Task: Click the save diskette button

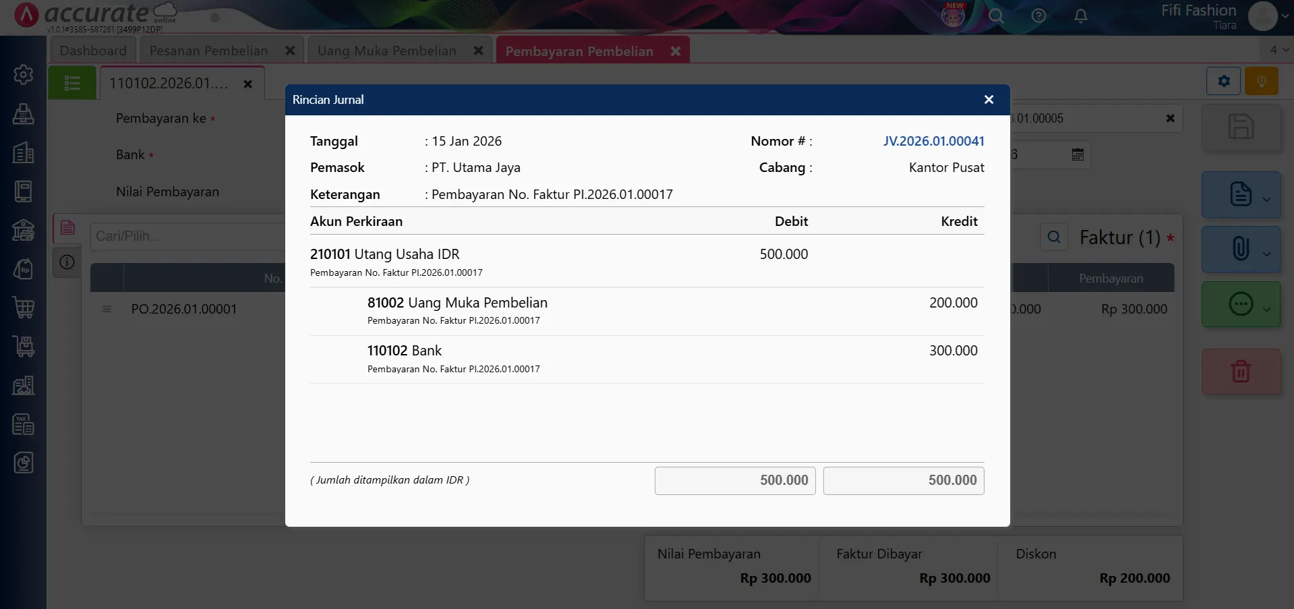Action: tap(1240, 127)
